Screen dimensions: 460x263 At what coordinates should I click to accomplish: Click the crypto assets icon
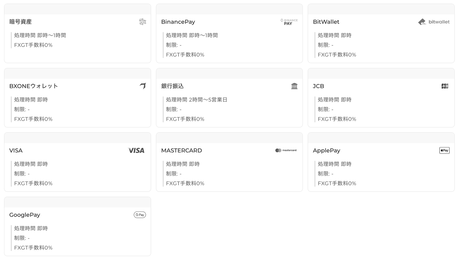tap(143, 22)
